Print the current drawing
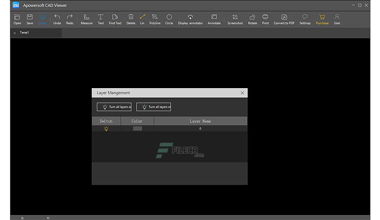This screenshot has height=220, width=380. tap(265, 19)
